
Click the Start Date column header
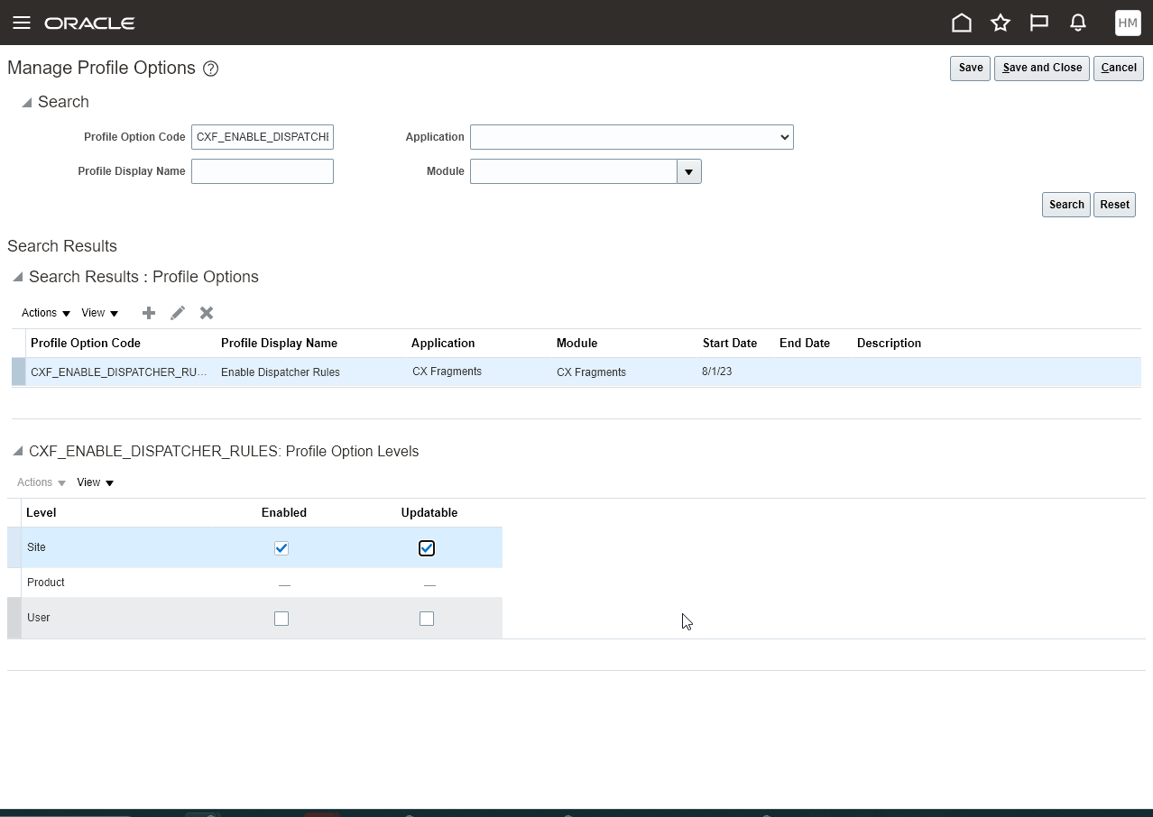tap(730, 344)
